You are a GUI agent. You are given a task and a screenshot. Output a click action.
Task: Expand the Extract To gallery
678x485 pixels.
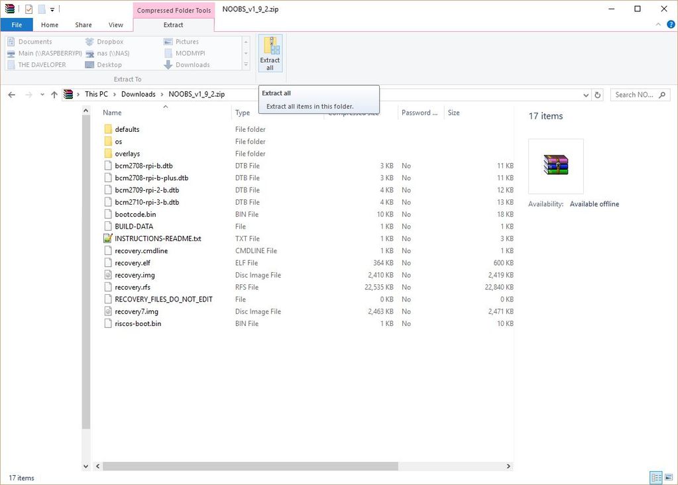[x=246, y=65]
